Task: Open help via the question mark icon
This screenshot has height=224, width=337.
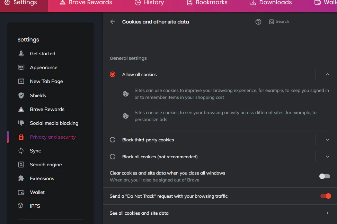Action: pos(258,22)
